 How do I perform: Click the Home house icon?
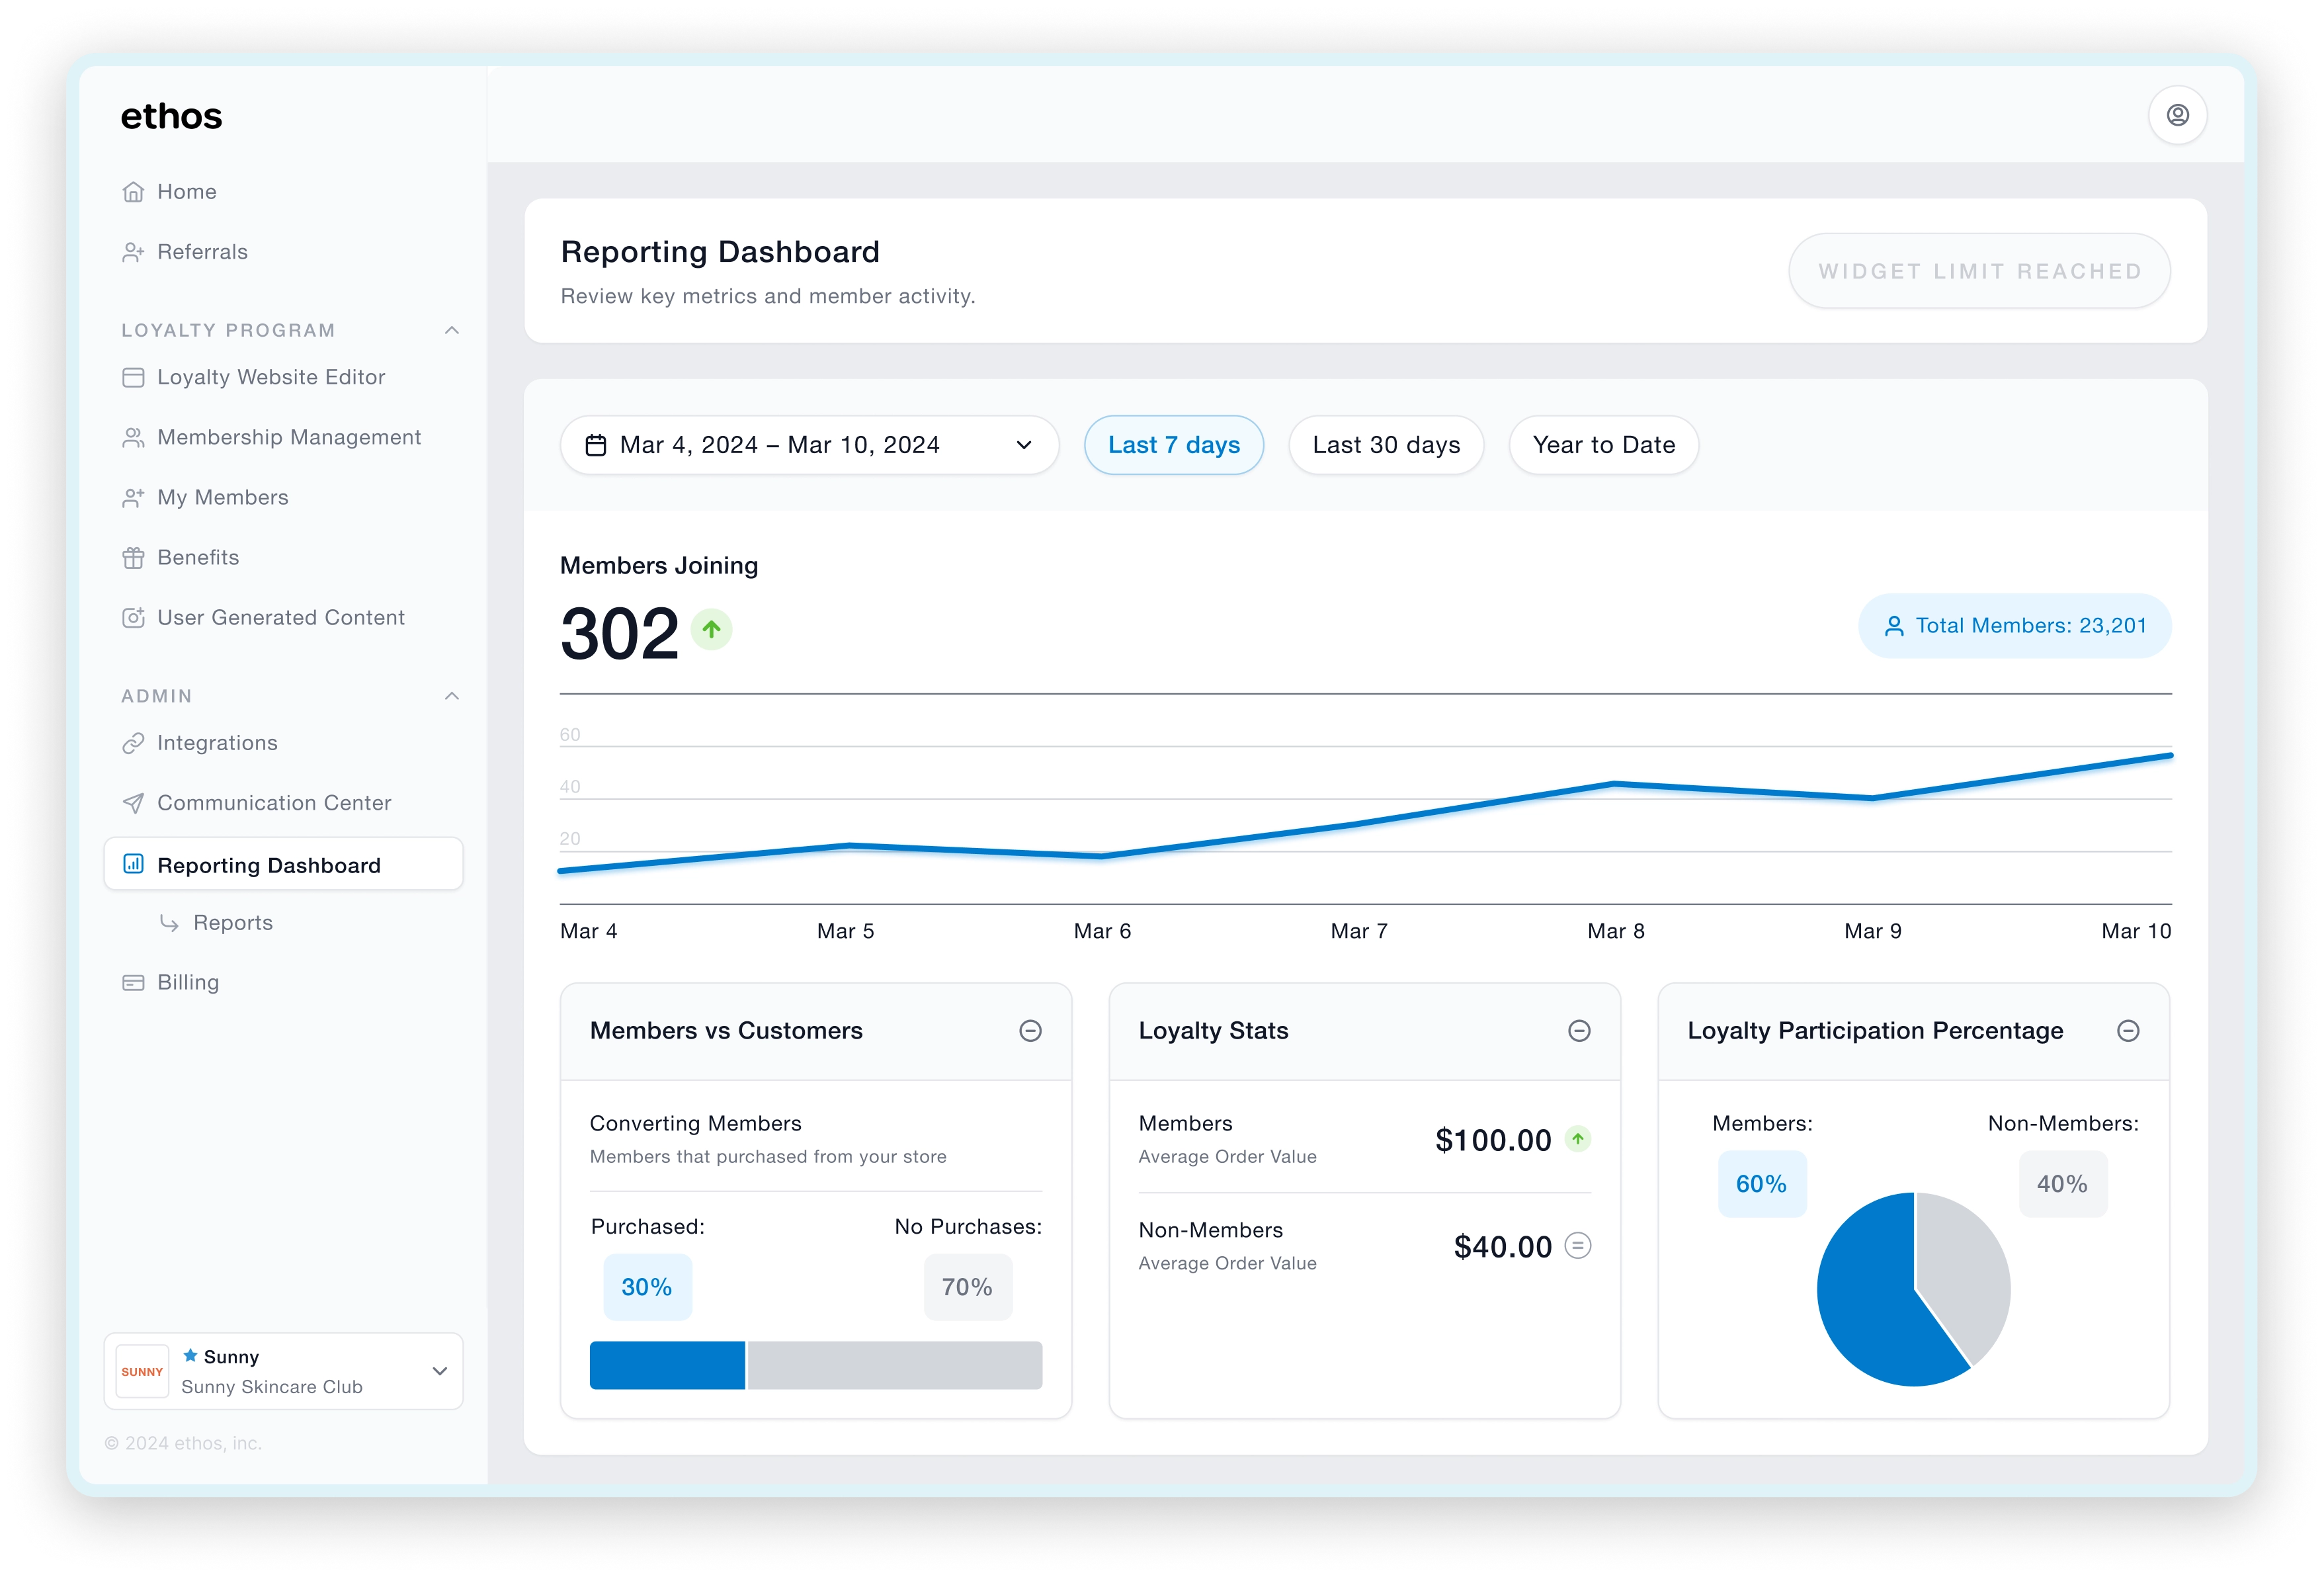click(133, 192)
